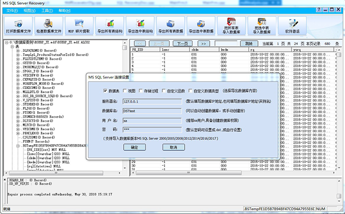Enable the 视图 checkbox in dialog
This screenshot has width=345, height=214.
pos(125,91)
